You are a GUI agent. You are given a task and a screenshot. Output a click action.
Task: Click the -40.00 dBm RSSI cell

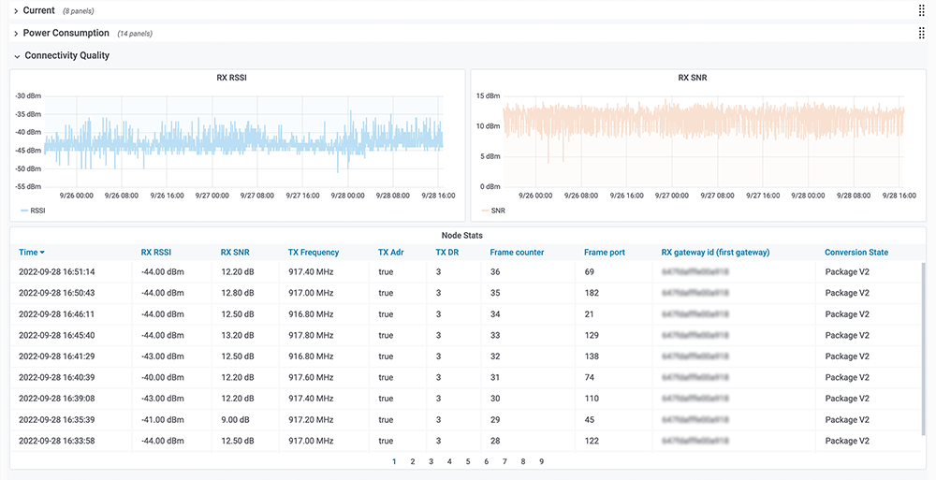click(162, 377)
